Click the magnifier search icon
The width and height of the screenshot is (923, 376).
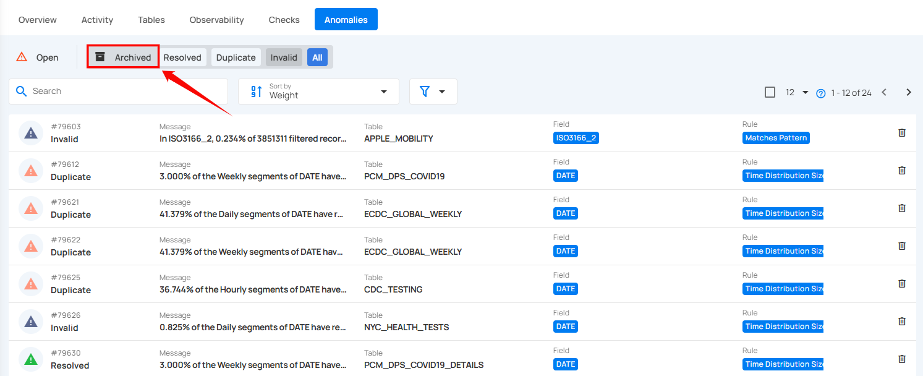pyautogui.click(x=21, y=92)
